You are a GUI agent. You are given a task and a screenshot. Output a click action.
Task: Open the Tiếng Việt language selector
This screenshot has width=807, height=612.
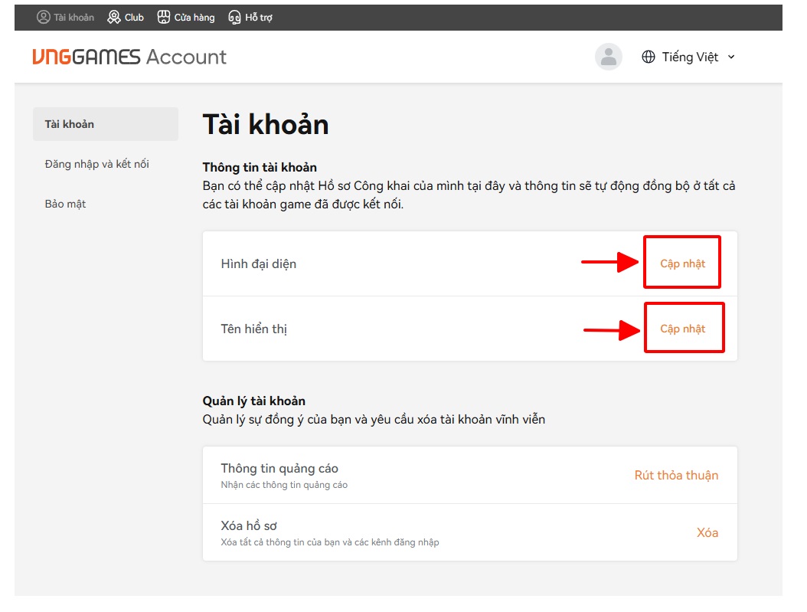point(690,57)
